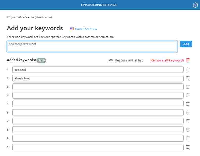The height and width of the screenshot is (156, 200).
Task: Click the Remove all keywords link
Action: coord(167,60)
